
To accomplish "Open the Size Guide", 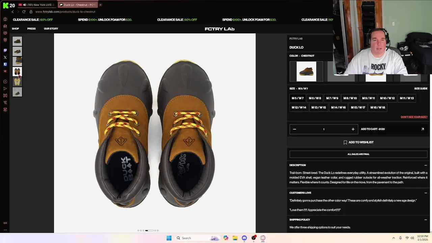I will pyautogui.click(x=421, y=88).
